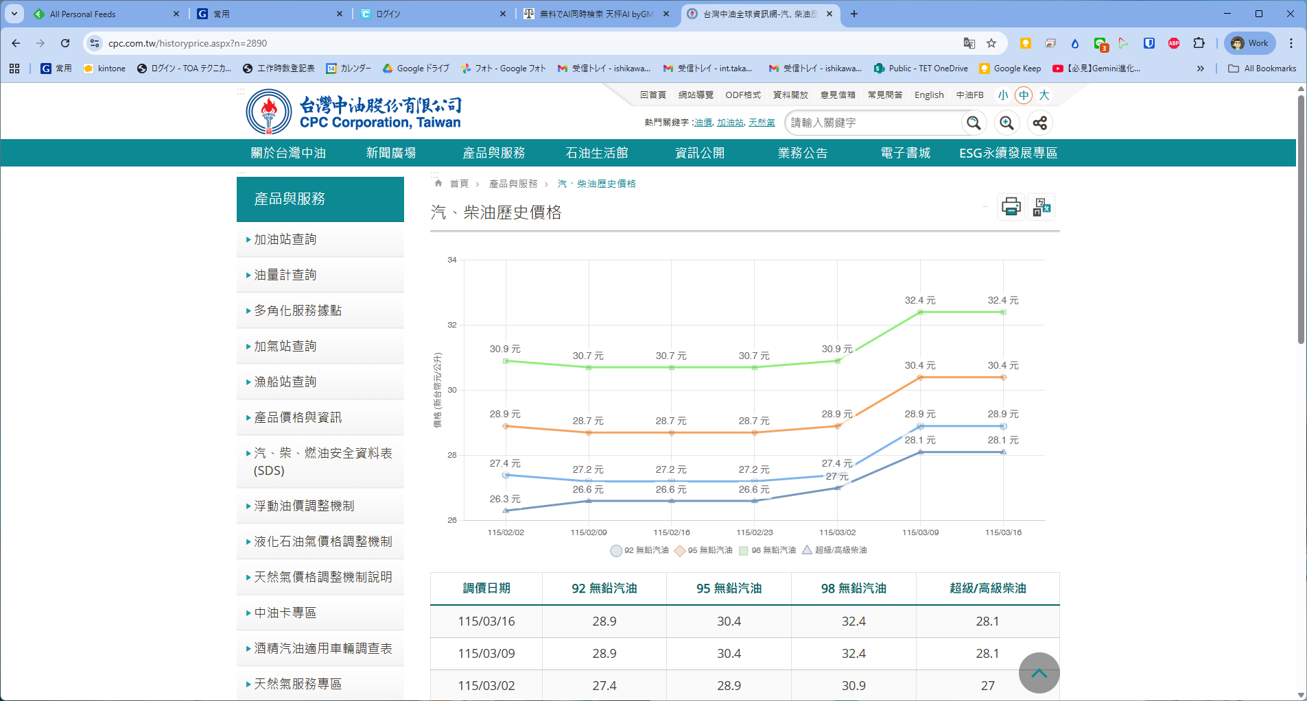Click the share icon in header
This screenshot has height=701, width=1307.
(1040, 123)
